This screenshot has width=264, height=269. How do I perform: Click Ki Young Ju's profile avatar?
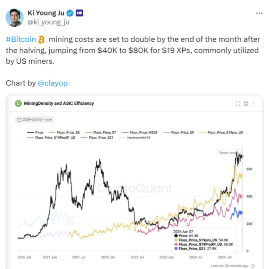[x=14, y=18]
